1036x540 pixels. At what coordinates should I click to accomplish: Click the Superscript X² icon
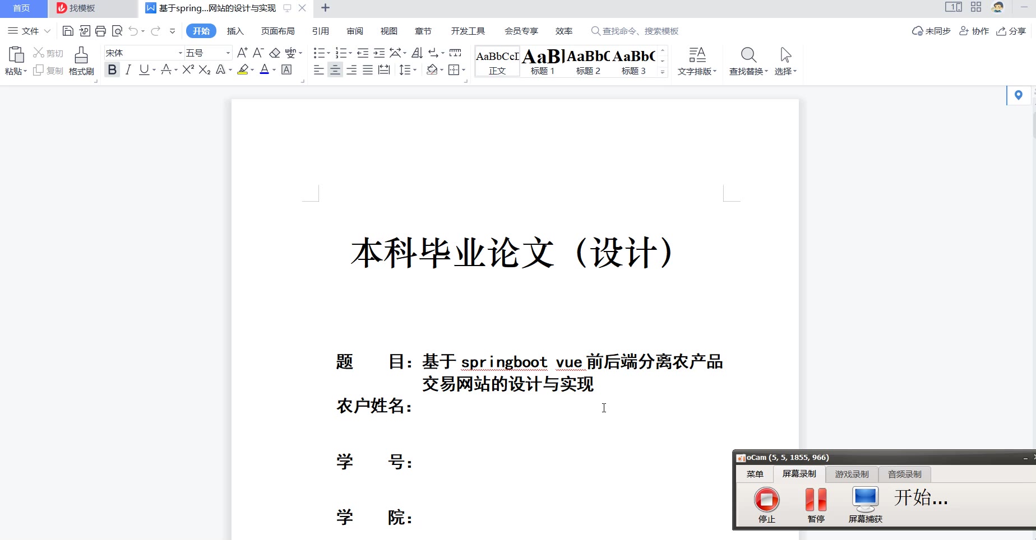coord(188,69)
